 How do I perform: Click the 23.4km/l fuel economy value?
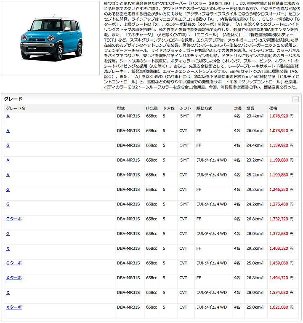click(255, 116)
